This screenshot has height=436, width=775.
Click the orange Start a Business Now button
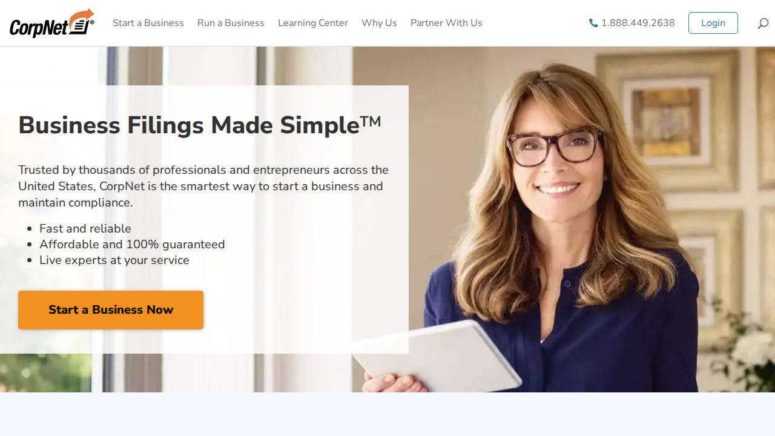(111, 310)
